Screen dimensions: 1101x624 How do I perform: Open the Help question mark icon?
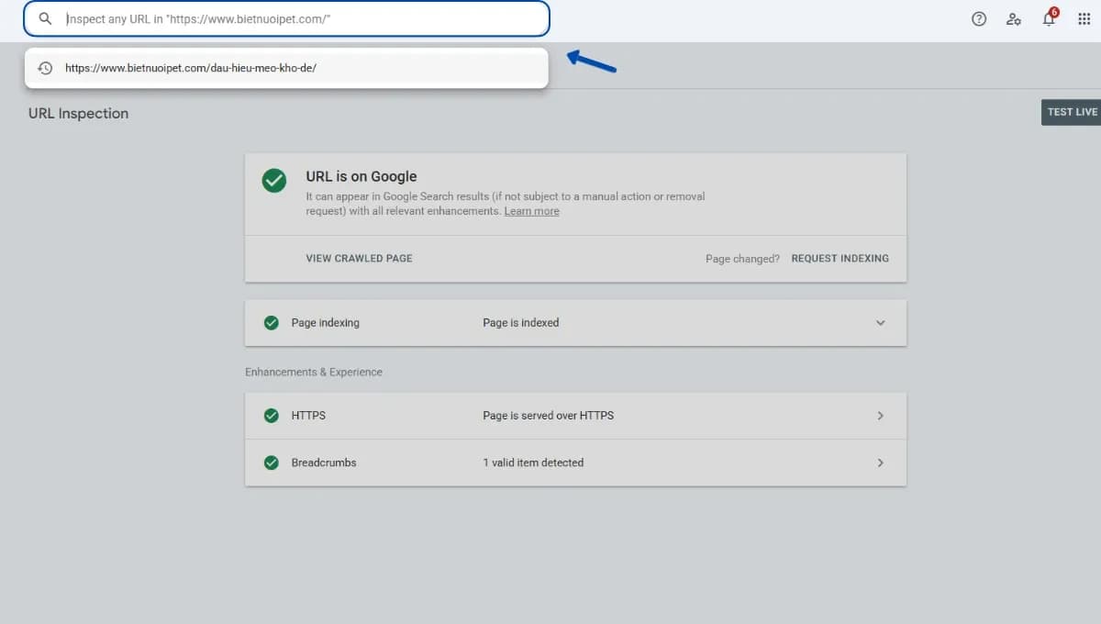(x=979, y=18)
